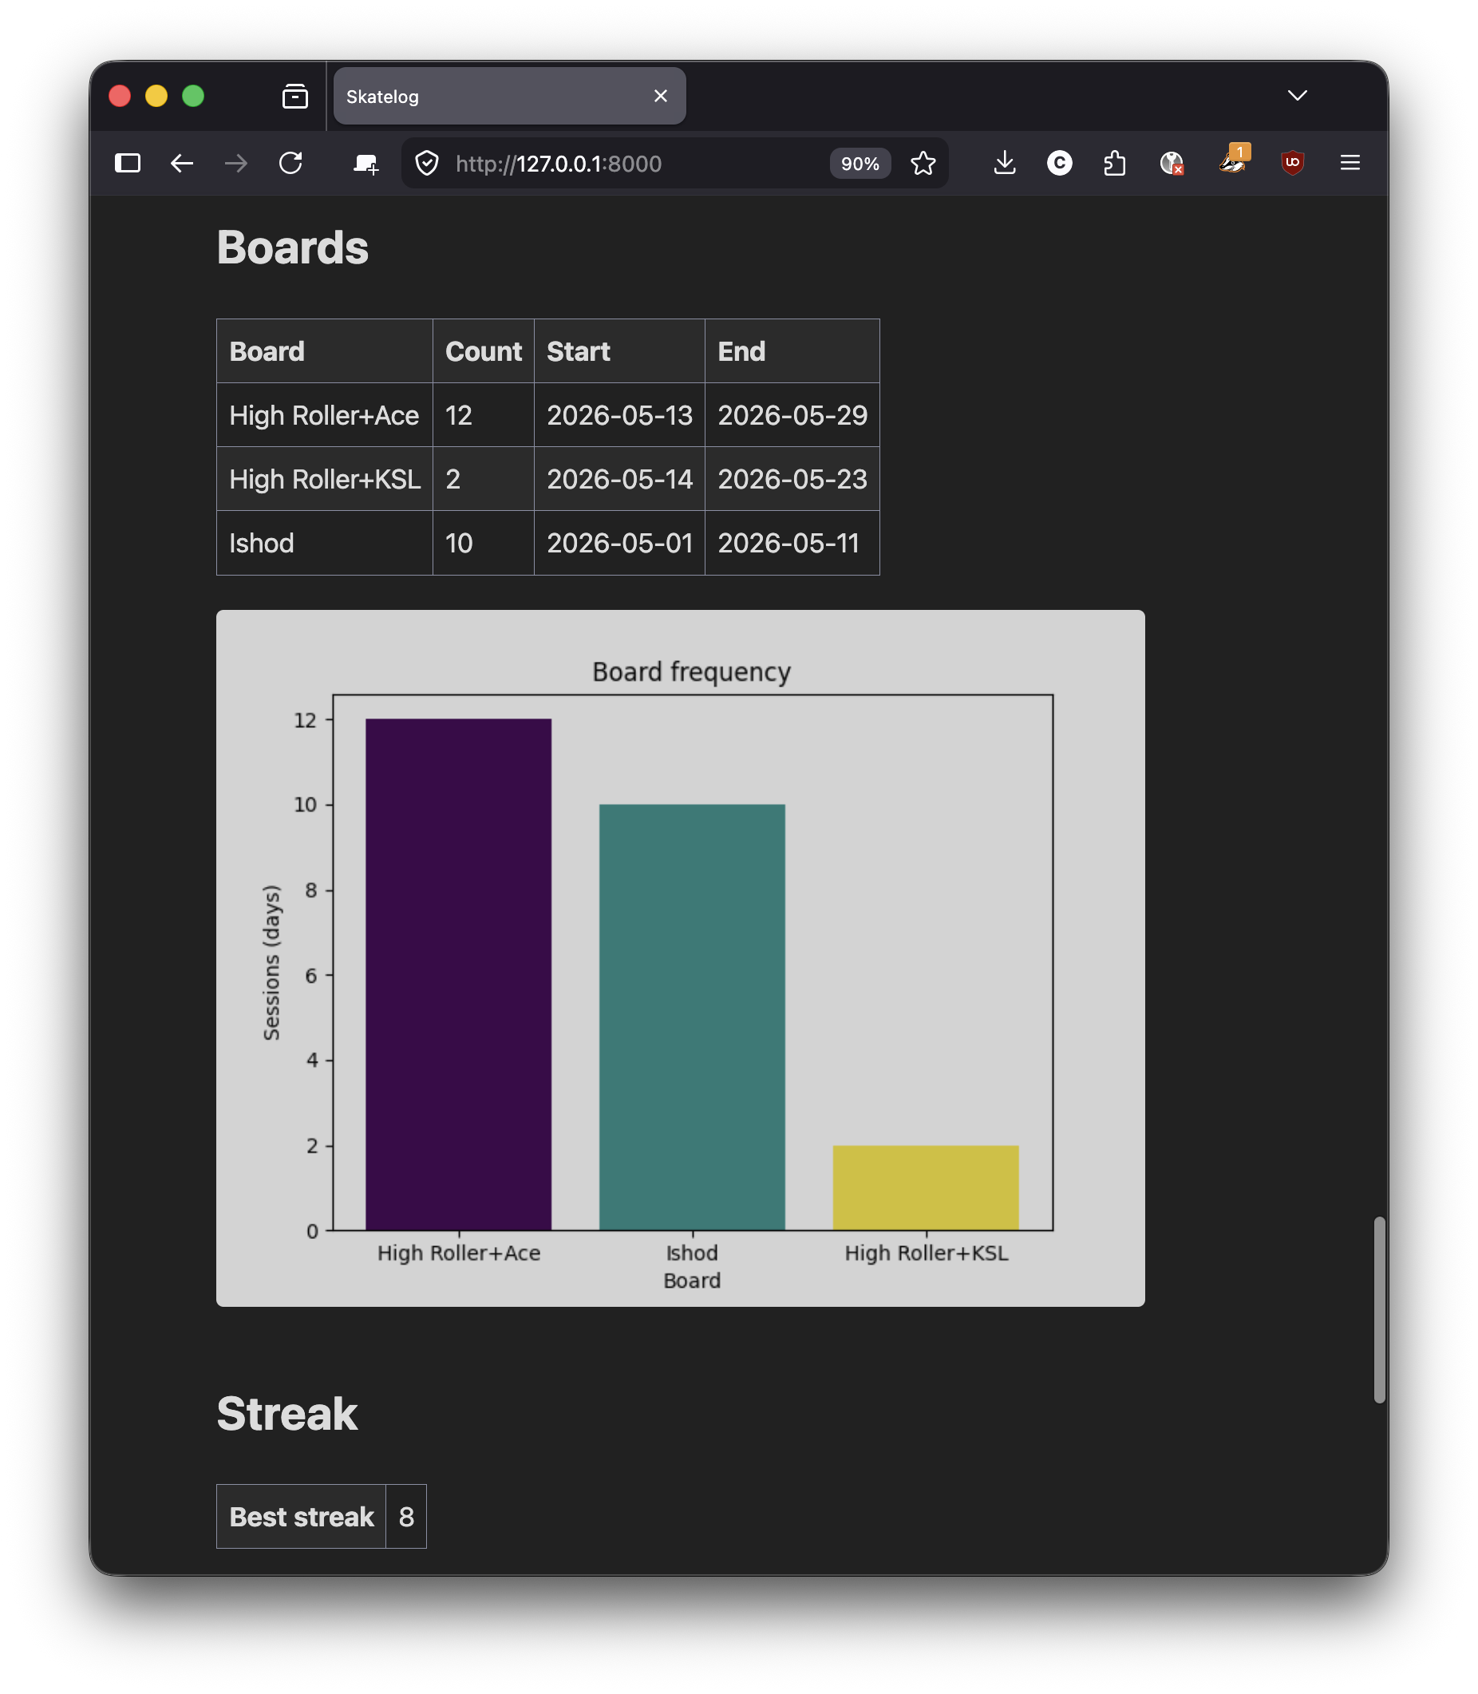Click count cell in High Roller+KSL row
This screenshot has width=1478, height=1694.
[x=484, y=480]
